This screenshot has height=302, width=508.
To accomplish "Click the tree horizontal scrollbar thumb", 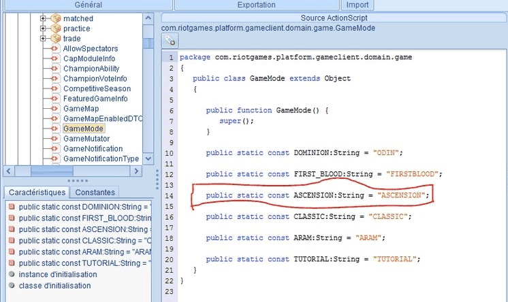I will [x=52, y=171].
